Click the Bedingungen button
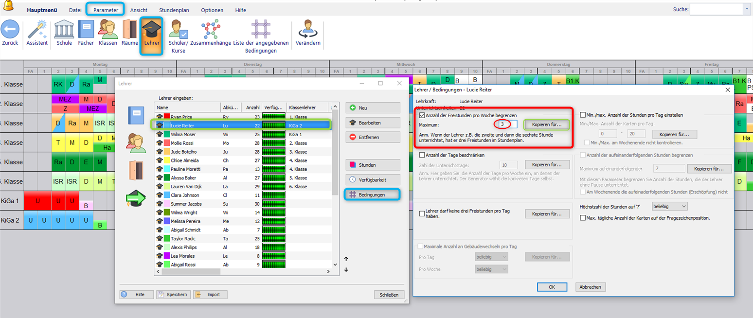This screenshot has width=753, height=318. [373, 194]
